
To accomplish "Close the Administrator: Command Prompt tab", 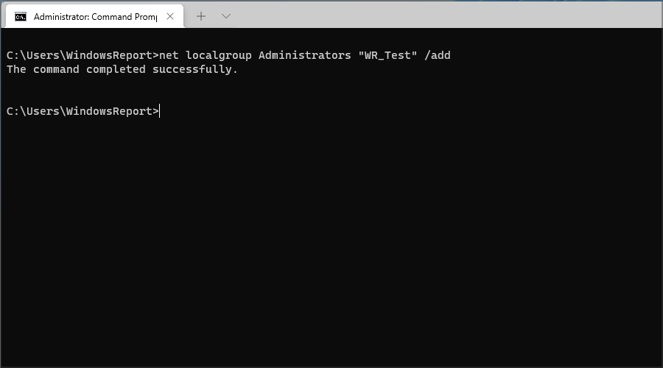I will tap(170, 16).
